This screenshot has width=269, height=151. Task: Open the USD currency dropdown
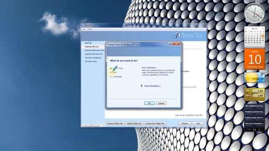pyautogui.click(x=248, y=95)
